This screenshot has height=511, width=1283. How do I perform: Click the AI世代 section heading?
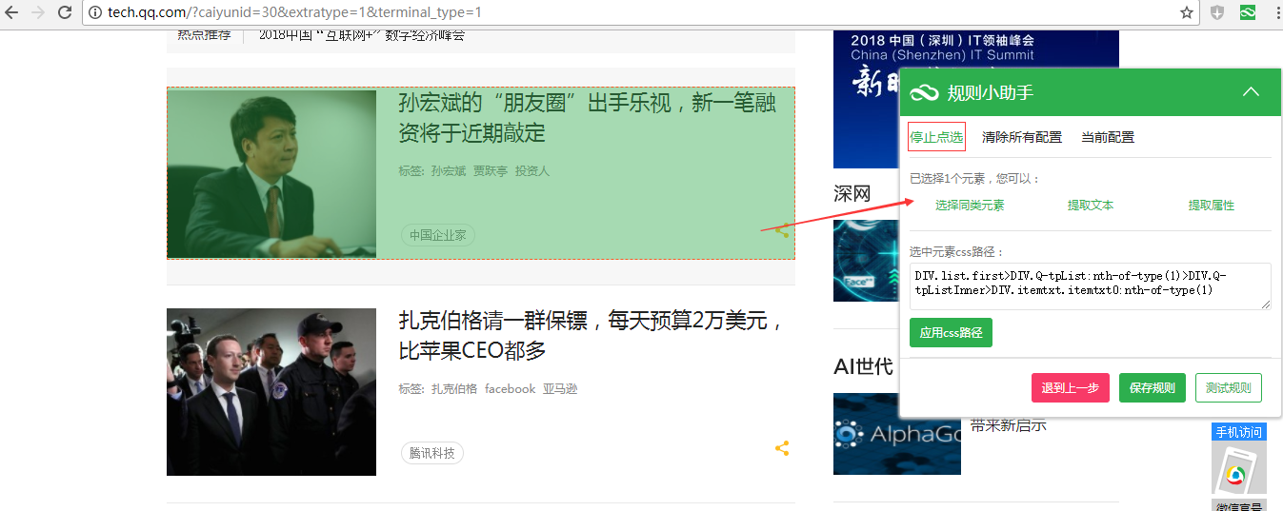point(863,366)
